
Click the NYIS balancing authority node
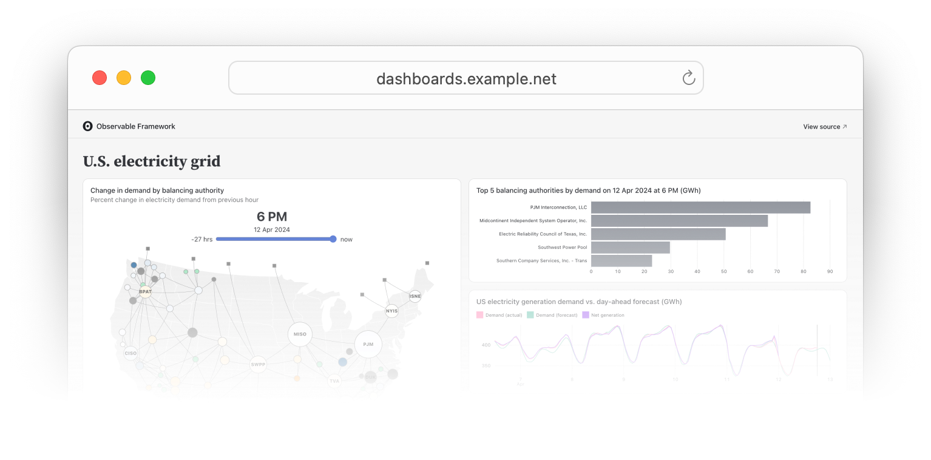click(x=391, y=311)
